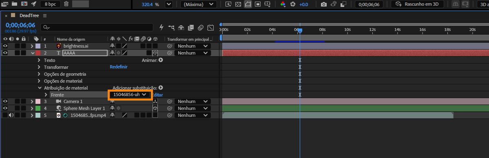
Task: Open the interpret footage icon in project panel
Action: (4, 4)
